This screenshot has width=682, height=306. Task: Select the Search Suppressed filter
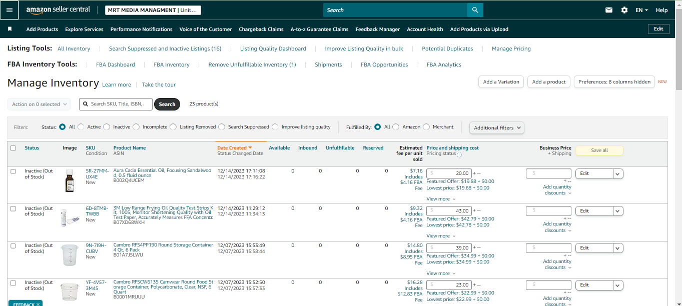tap(222, 127)
